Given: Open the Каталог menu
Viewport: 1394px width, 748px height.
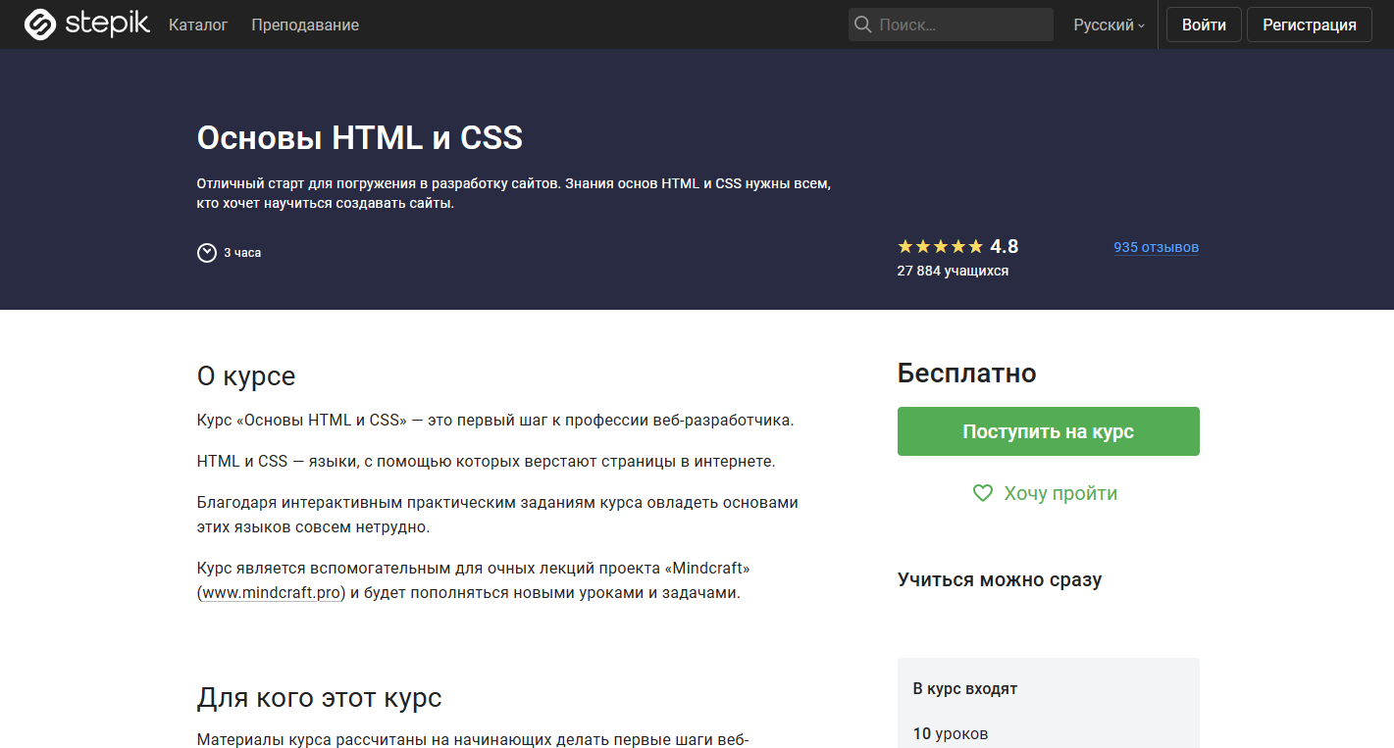Looking at the screenshot, I should click(x=198, y=25).
